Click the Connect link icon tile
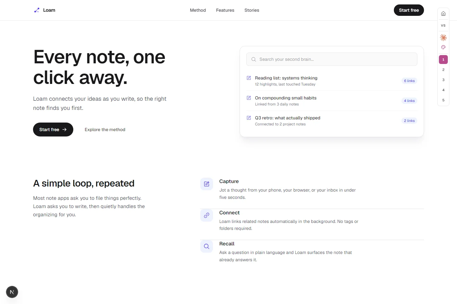 click(207, 215)
